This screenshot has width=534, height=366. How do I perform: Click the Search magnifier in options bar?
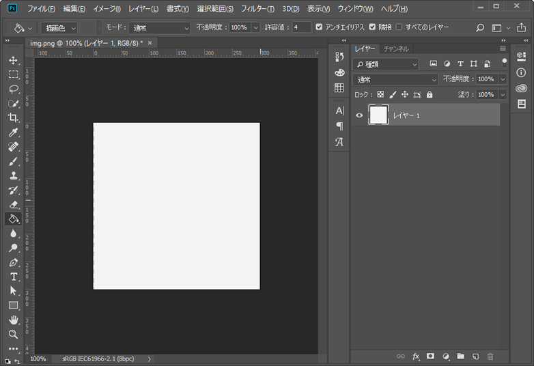tap(480, 28)
